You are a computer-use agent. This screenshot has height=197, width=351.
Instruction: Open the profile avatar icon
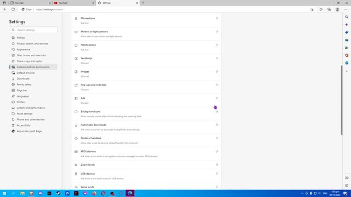(337, 9)
